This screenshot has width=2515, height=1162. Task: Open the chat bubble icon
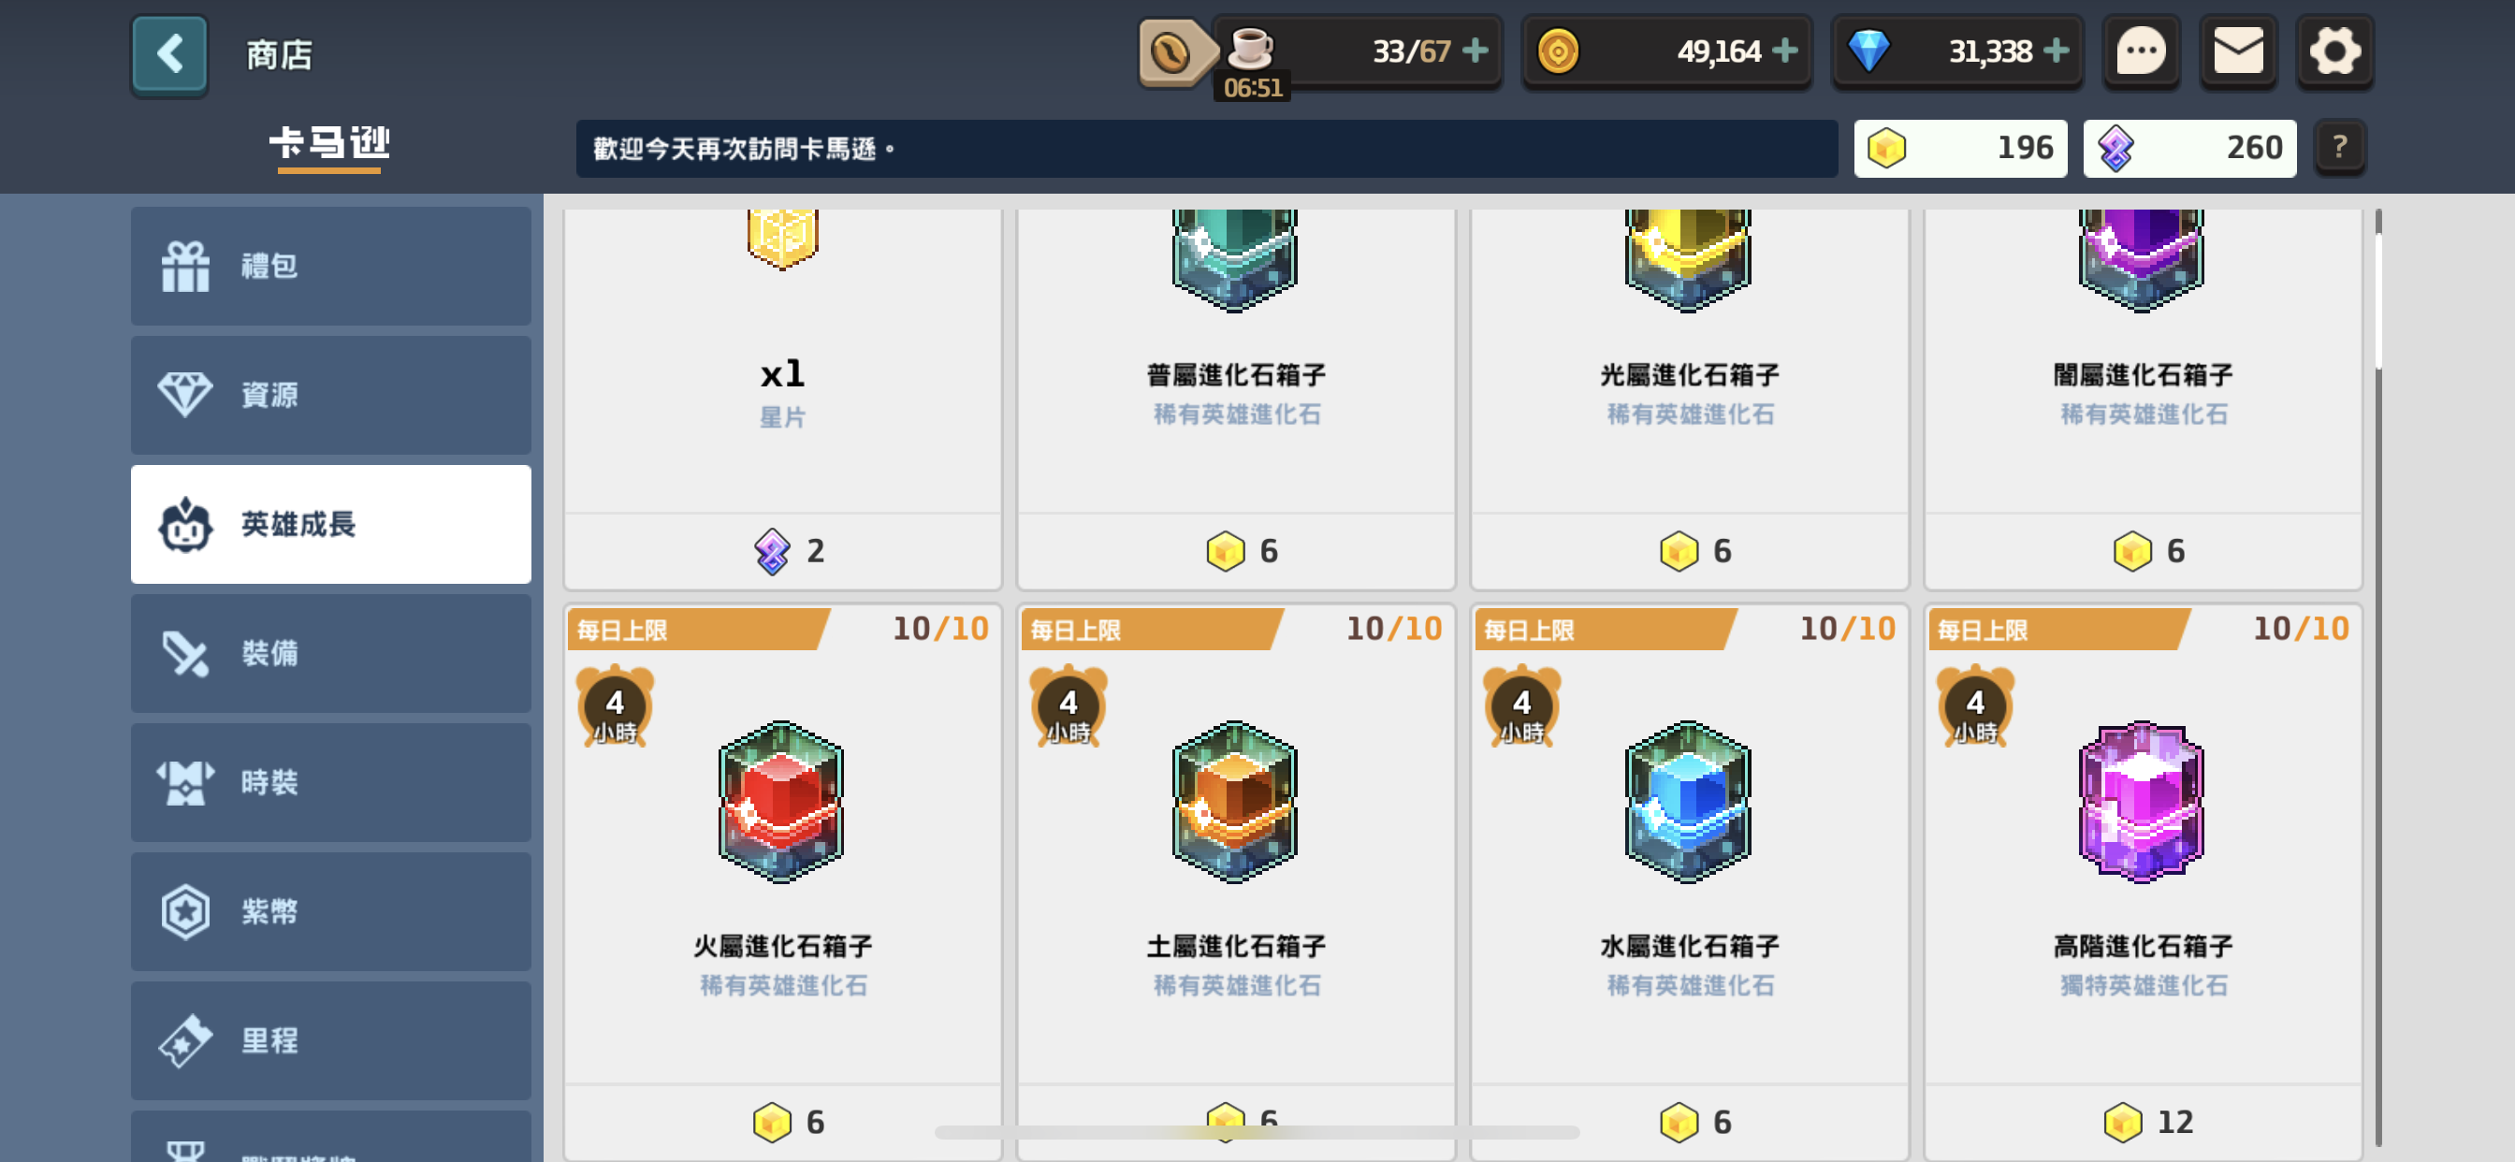2140,51
